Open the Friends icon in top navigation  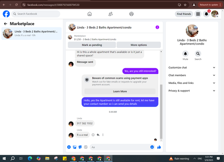coord(111,14)
